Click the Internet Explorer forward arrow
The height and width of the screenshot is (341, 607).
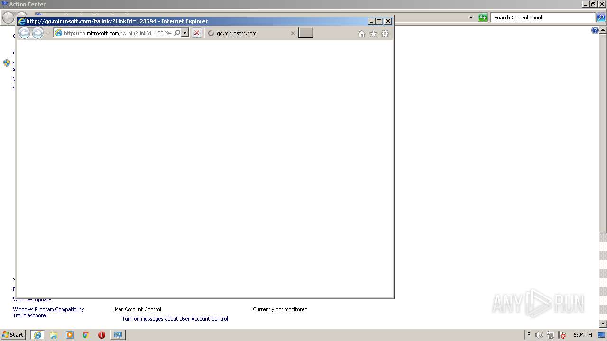click(x=37, y=33)
